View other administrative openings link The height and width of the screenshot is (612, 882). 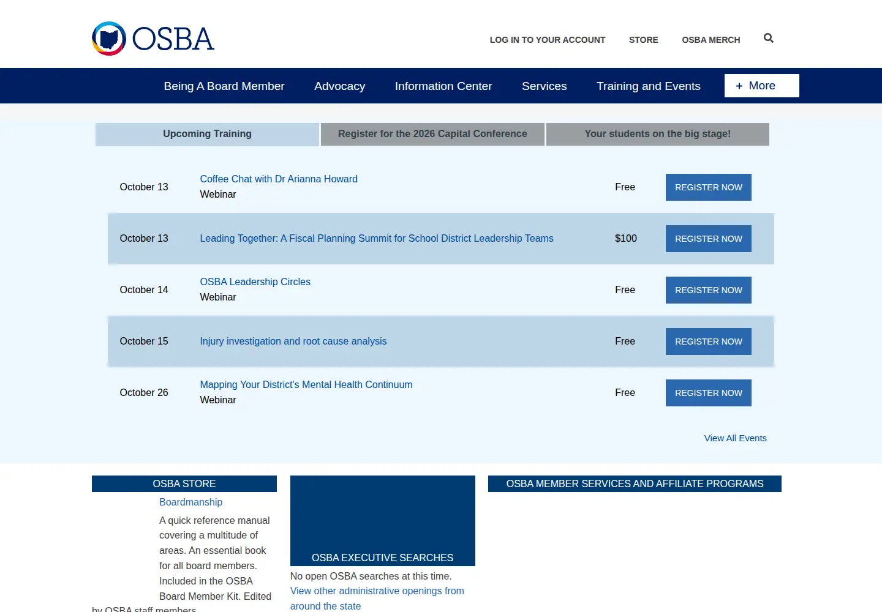click(x=377, y=599)
